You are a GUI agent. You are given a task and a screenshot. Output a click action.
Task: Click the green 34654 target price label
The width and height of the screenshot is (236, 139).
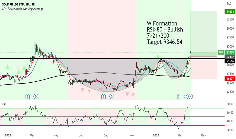pyautogui.click(x=230, y=12)
